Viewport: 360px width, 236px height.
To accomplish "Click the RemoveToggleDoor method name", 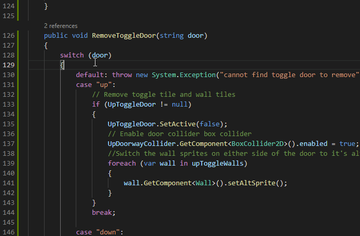I will 124,36.
